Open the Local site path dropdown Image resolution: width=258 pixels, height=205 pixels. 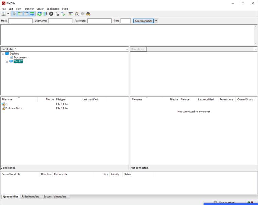point(126,49)
